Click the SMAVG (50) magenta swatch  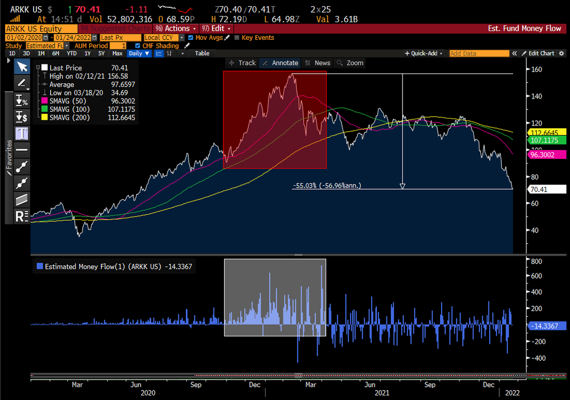(44, 101)
